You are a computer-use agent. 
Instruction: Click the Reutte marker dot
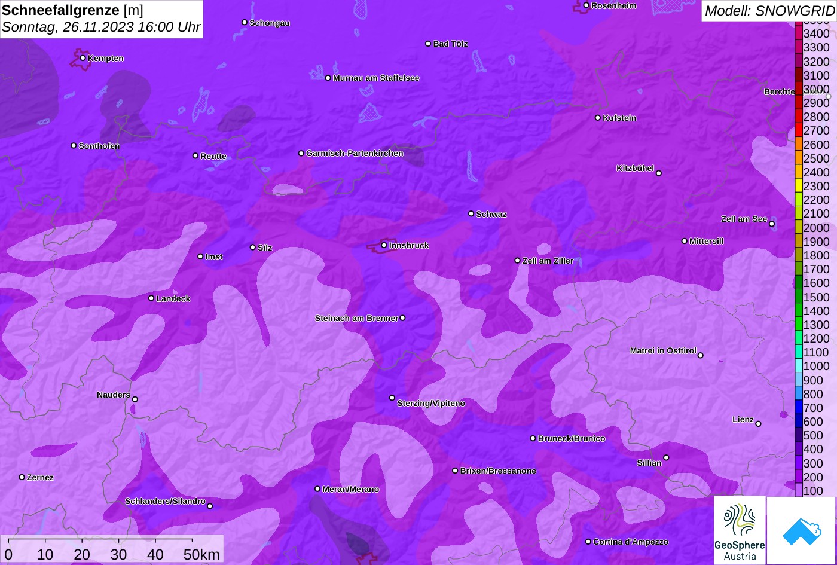pyautogui.click(x=195, y=155)
